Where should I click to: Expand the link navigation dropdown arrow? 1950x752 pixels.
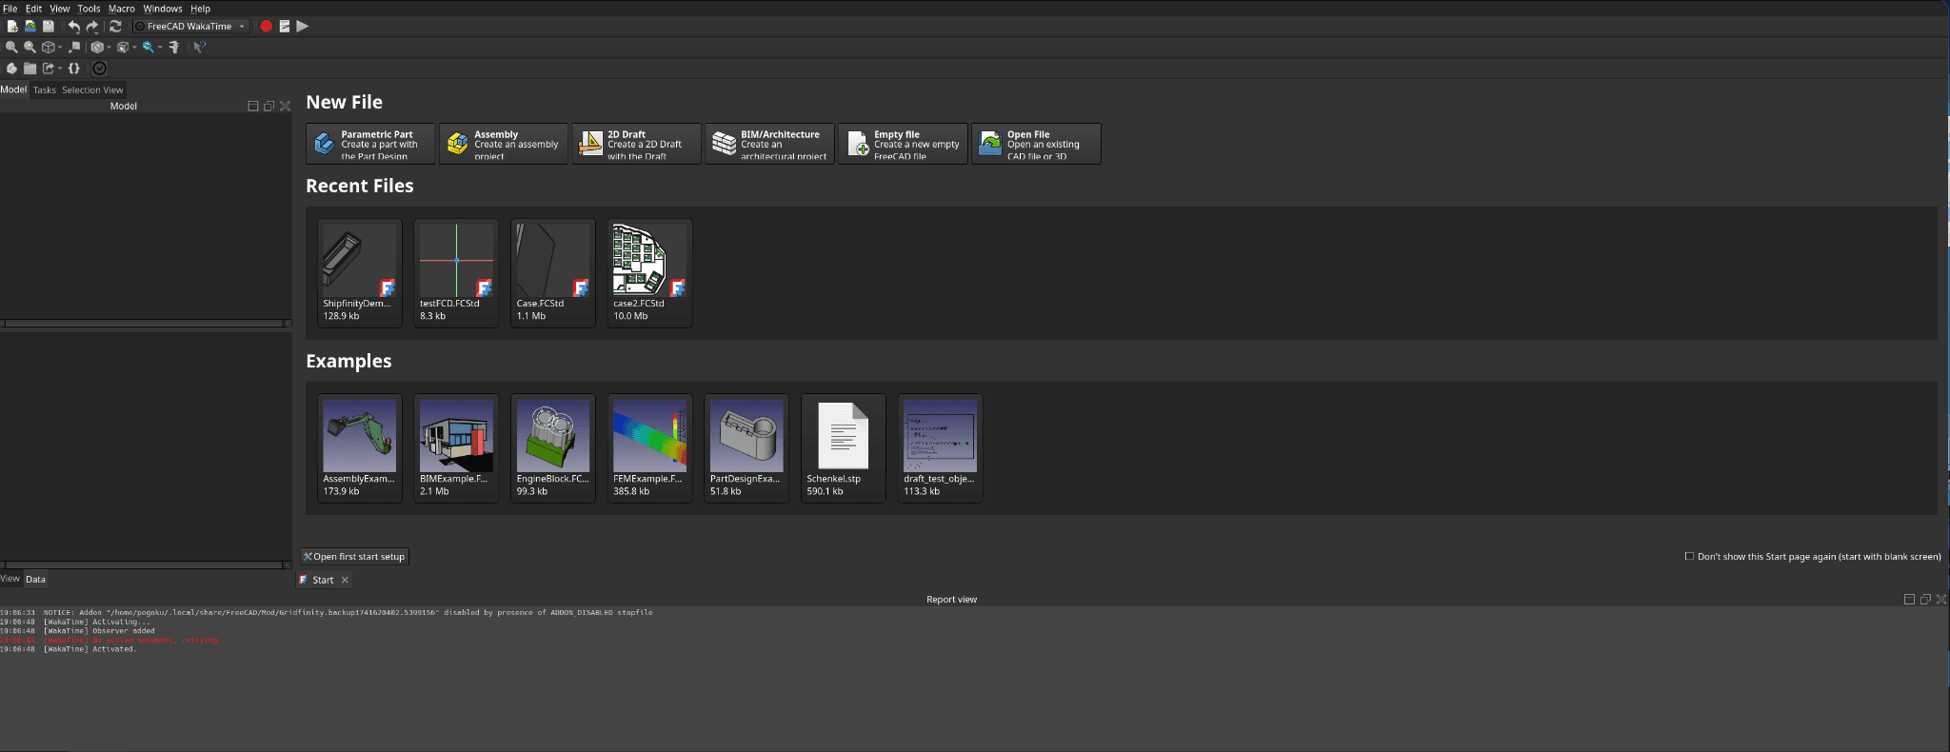(x=160, y=47)
